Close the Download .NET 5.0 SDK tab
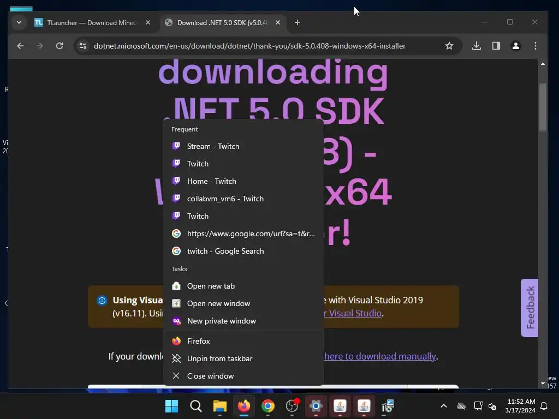Viewport: 559px width, 419px height. (278, 23)
